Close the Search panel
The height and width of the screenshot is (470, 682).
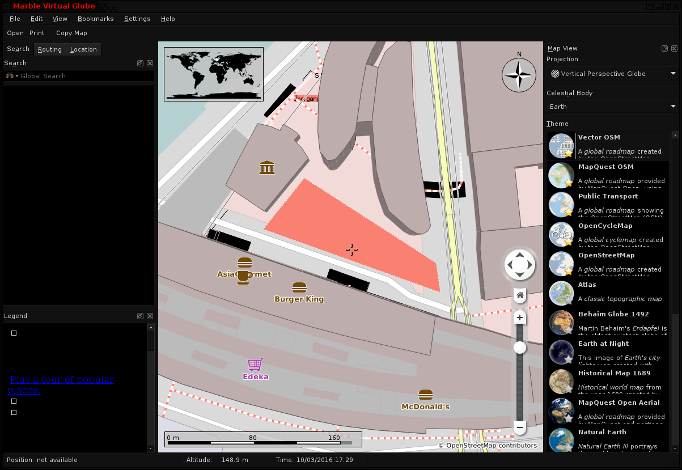click(150, 63)
